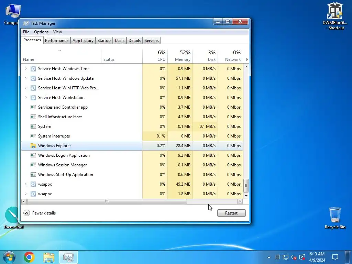Expand the wsappx group using 45.2 MB

click(25, 184)
